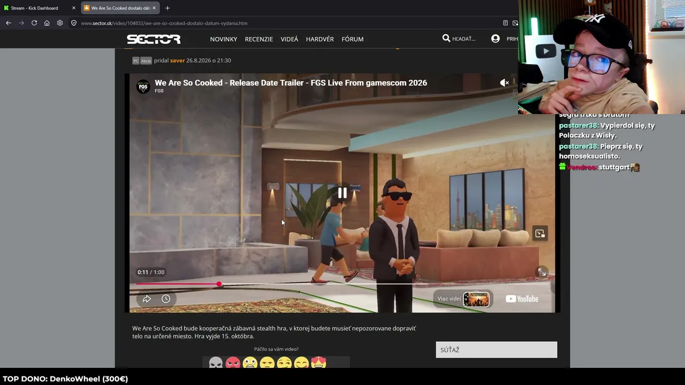React with the angry red emoji

tap(233, 363)
